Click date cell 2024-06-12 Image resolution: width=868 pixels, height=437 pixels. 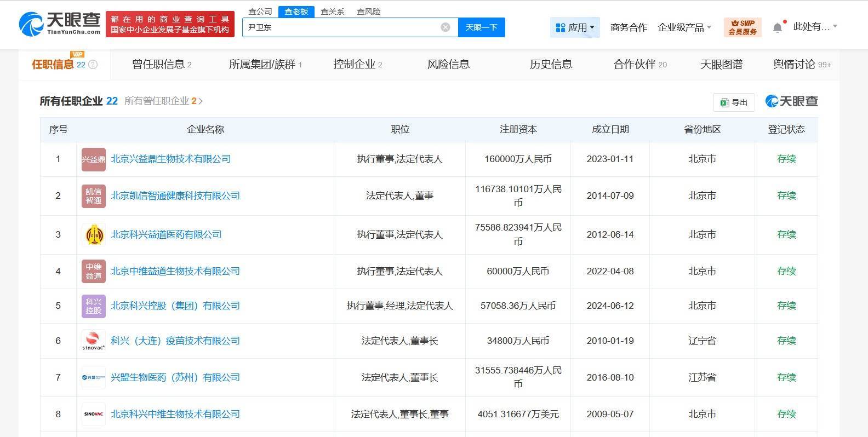[x=610, y=306]
